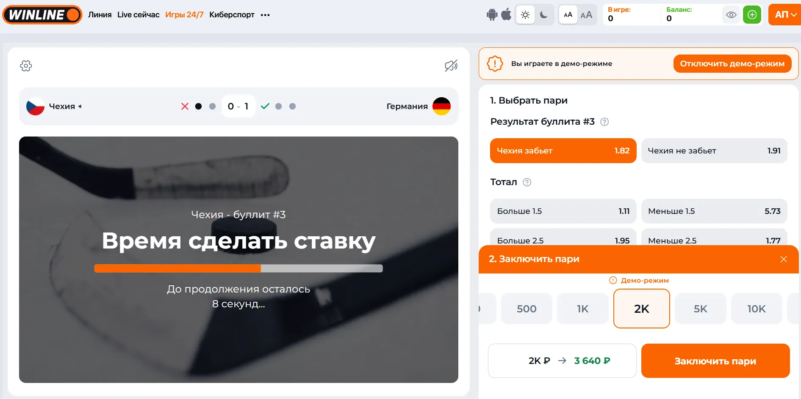Toggle the muted sound icon

point(451,66)
